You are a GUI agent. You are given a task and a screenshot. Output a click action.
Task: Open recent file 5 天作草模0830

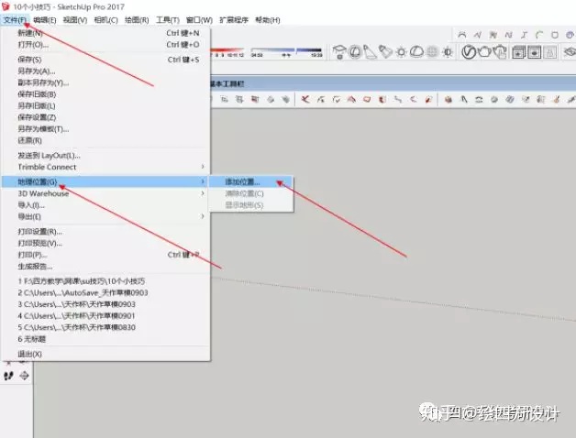(x=105, y=327)
